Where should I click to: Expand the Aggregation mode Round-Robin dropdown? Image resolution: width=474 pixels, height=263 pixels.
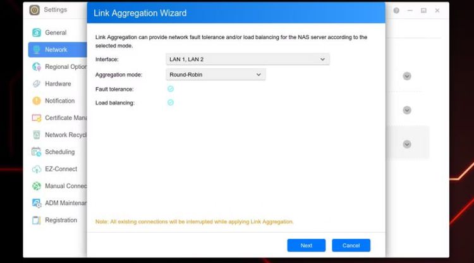tap(216, 75)
